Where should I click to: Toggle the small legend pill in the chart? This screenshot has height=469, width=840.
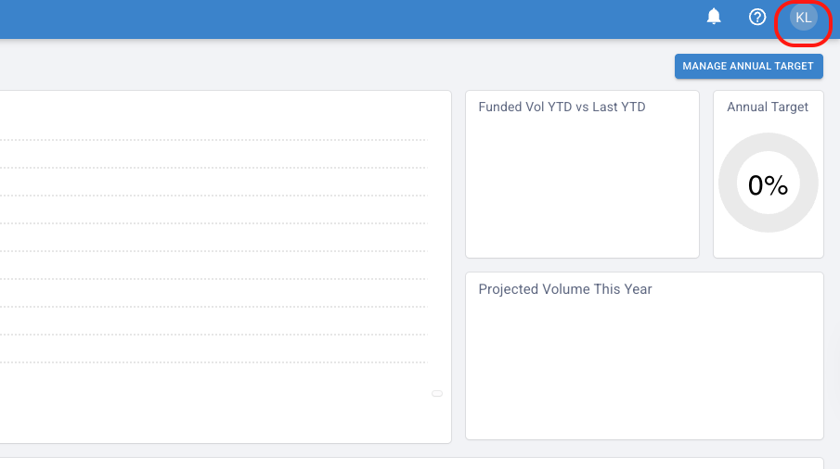(x=437, y=394)
